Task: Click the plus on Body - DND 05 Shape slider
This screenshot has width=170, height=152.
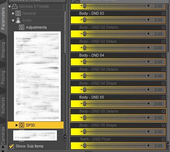Action: pyautogui.click(x=148, y=131)
